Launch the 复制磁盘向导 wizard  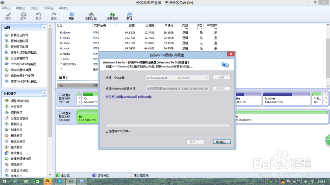(x=19, y=41)
